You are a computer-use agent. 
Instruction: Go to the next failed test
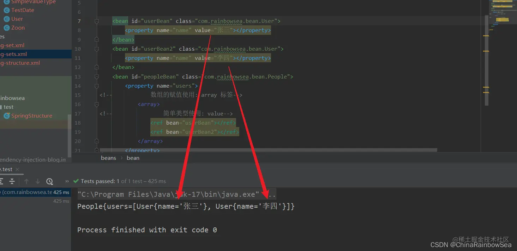pyautogui.click(x=38, y=181)
